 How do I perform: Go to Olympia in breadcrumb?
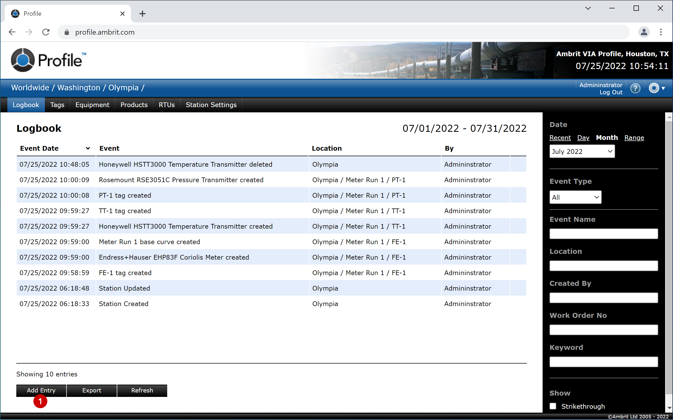click(124, 87)
